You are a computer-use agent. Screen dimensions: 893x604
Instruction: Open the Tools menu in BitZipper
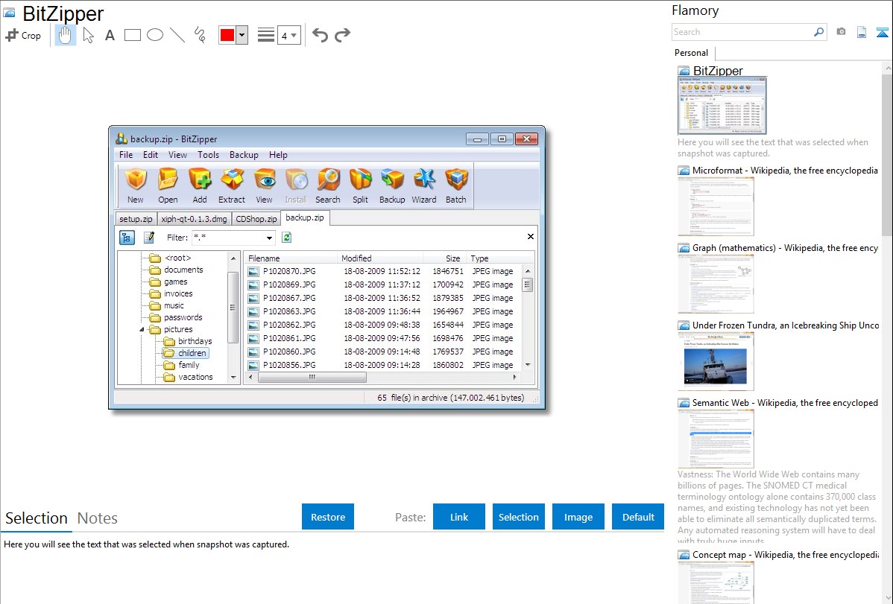[x=208, y=155]
